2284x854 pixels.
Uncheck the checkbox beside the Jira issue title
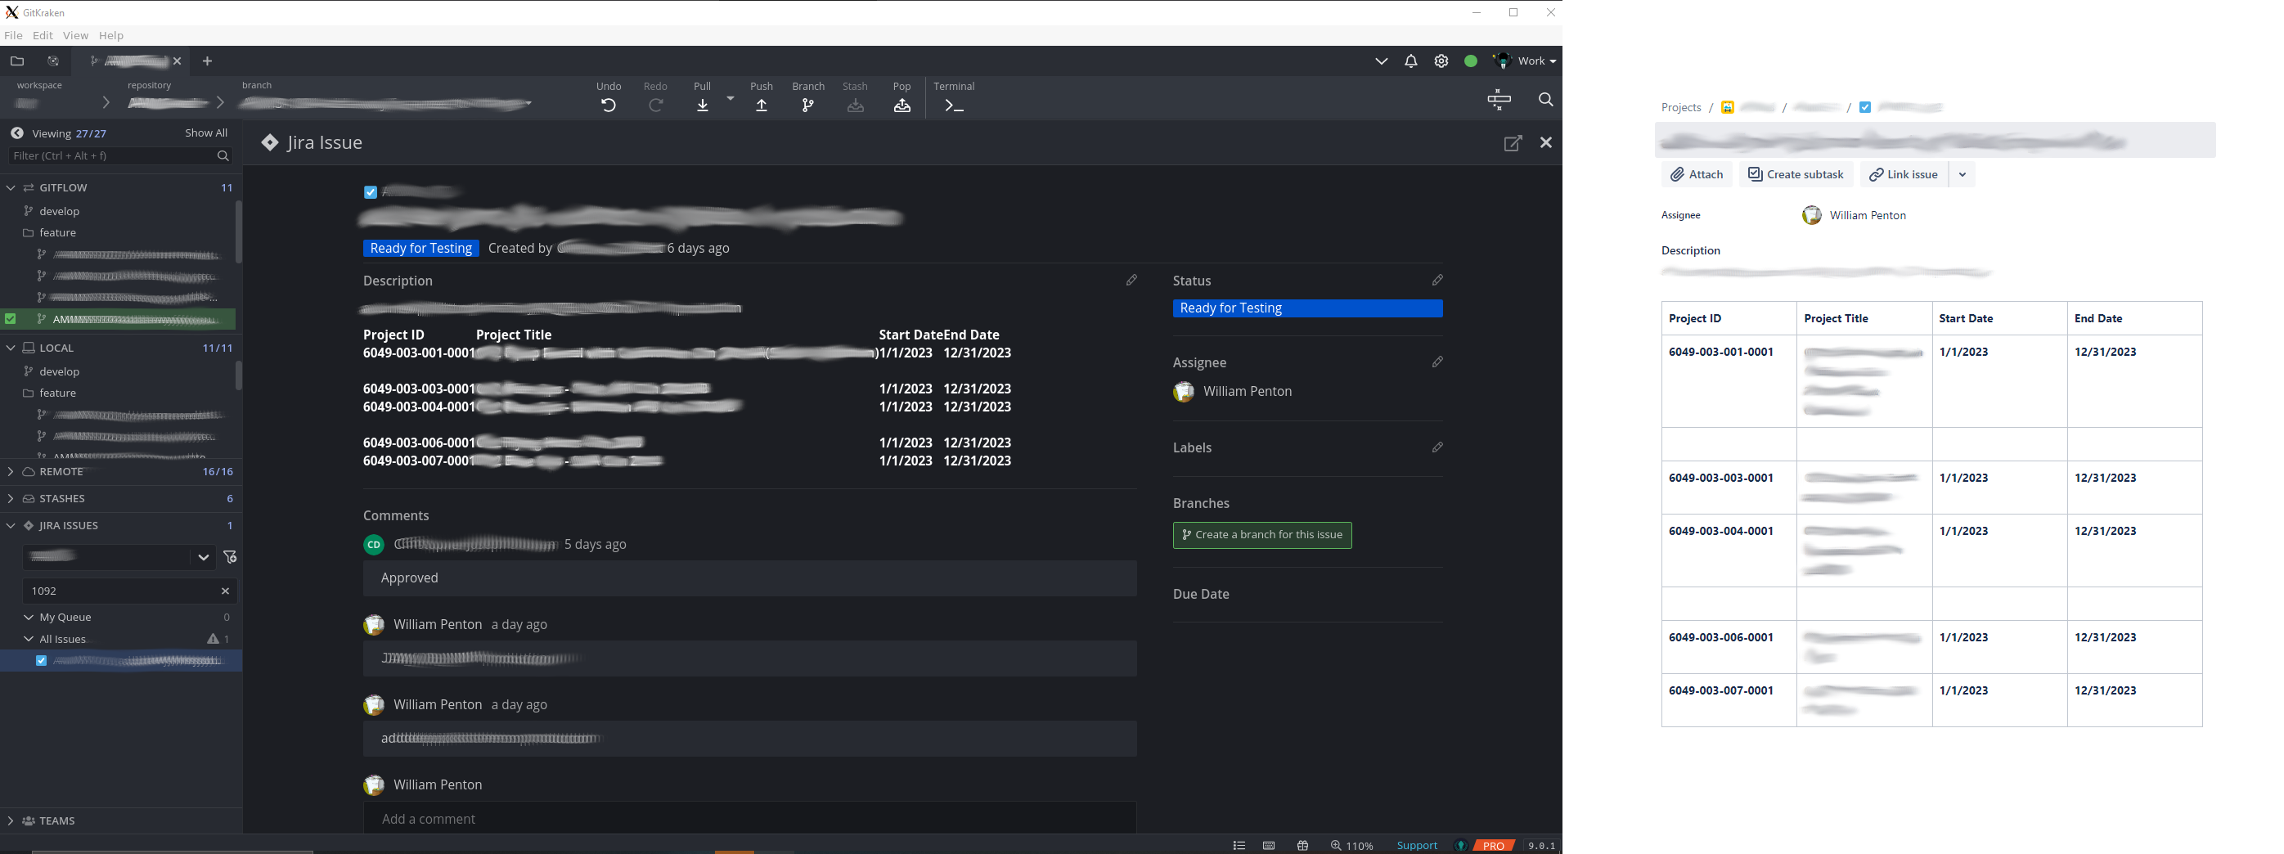370,191
